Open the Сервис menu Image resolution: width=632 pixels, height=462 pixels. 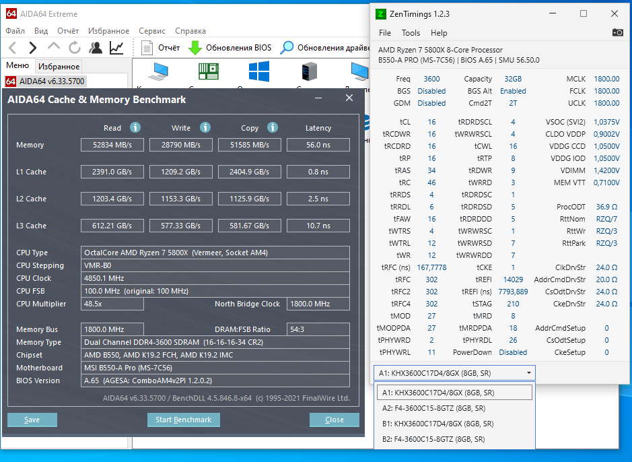(x=152, y=31)
